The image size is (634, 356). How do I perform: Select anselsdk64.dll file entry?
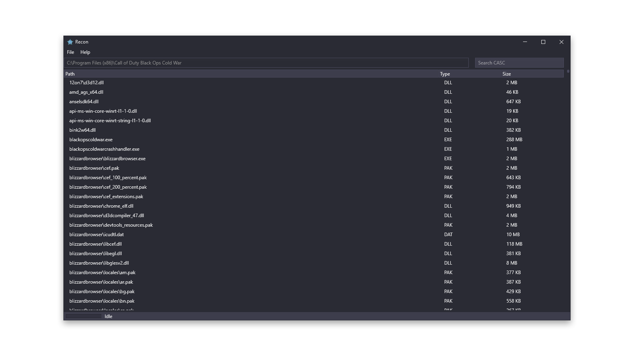(x=314, y=102)
